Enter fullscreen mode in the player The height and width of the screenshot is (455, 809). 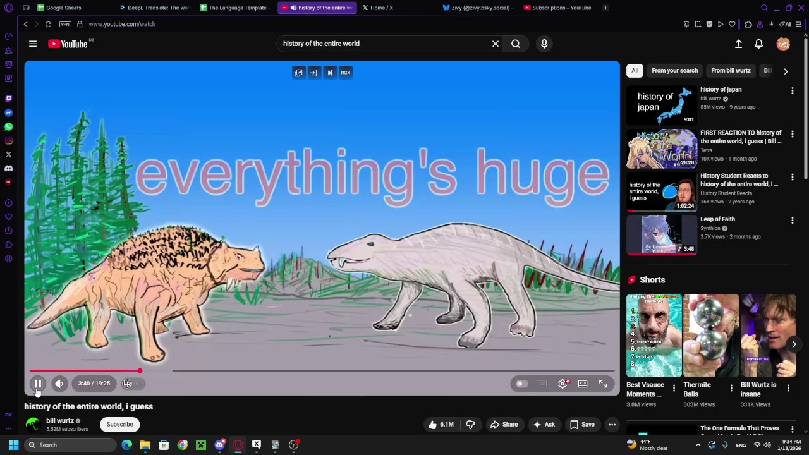coord(603,384)
